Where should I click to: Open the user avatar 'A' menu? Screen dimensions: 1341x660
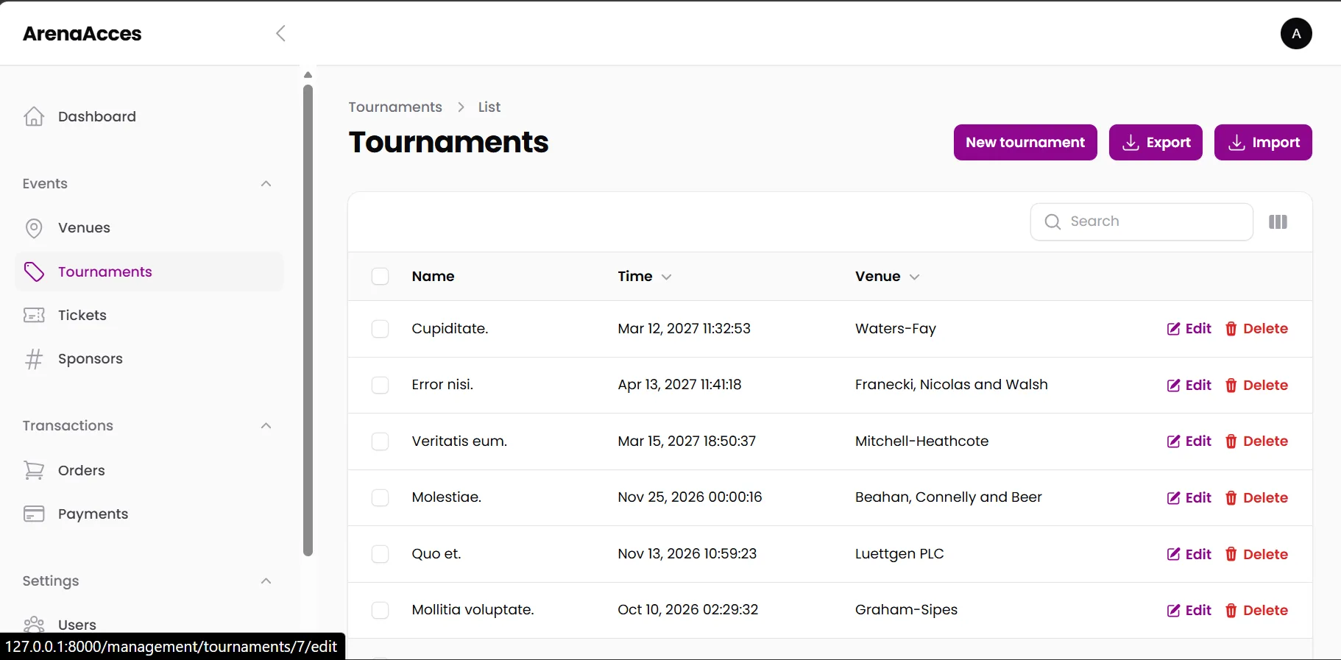pyautogui.click(x=1296, y=34)
